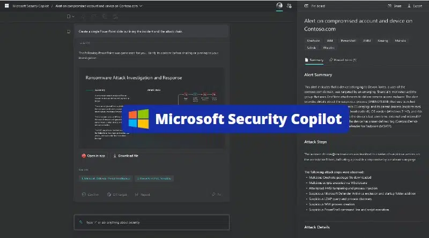Click the sparkle prompts icon in input box

coord(81,222)
